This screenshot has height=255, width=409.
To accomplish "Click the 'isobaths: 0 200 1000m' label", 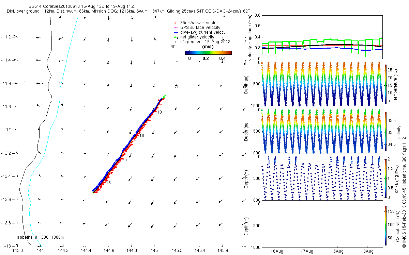I will pyautogui.click(x=40, y=237).
